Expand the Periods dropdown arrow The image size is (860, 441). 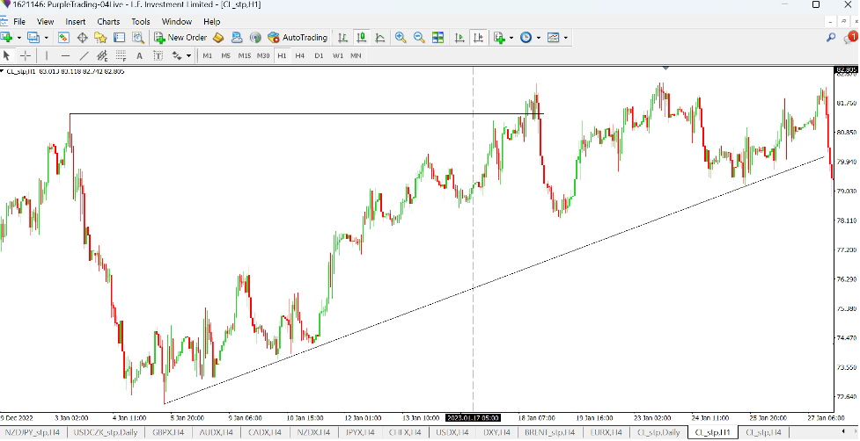tap(539, 38)
